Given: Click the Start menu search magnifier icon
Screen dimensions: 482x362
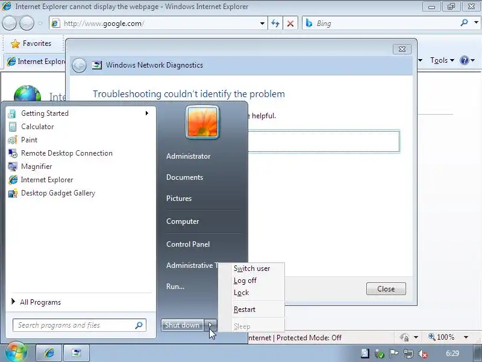Looking at the screenshot, I should click(139, 325).
